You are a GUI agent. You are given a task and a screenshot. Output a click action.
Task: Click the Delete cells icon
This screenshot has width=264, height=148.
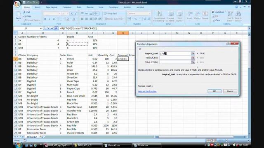pos(197,14)
